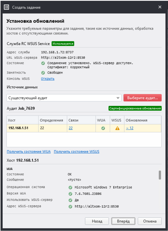Click check icon beside Да value
168x231 pixels.
70,200
